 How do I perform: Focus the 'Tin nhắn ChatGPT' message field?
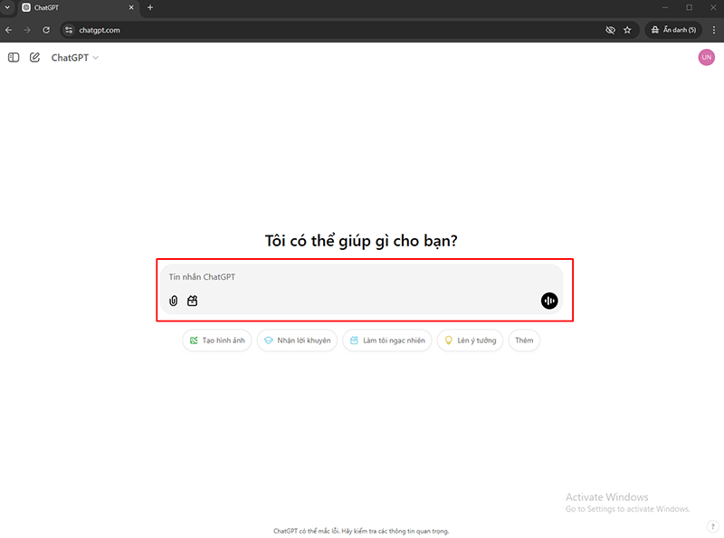click(361, 277)
